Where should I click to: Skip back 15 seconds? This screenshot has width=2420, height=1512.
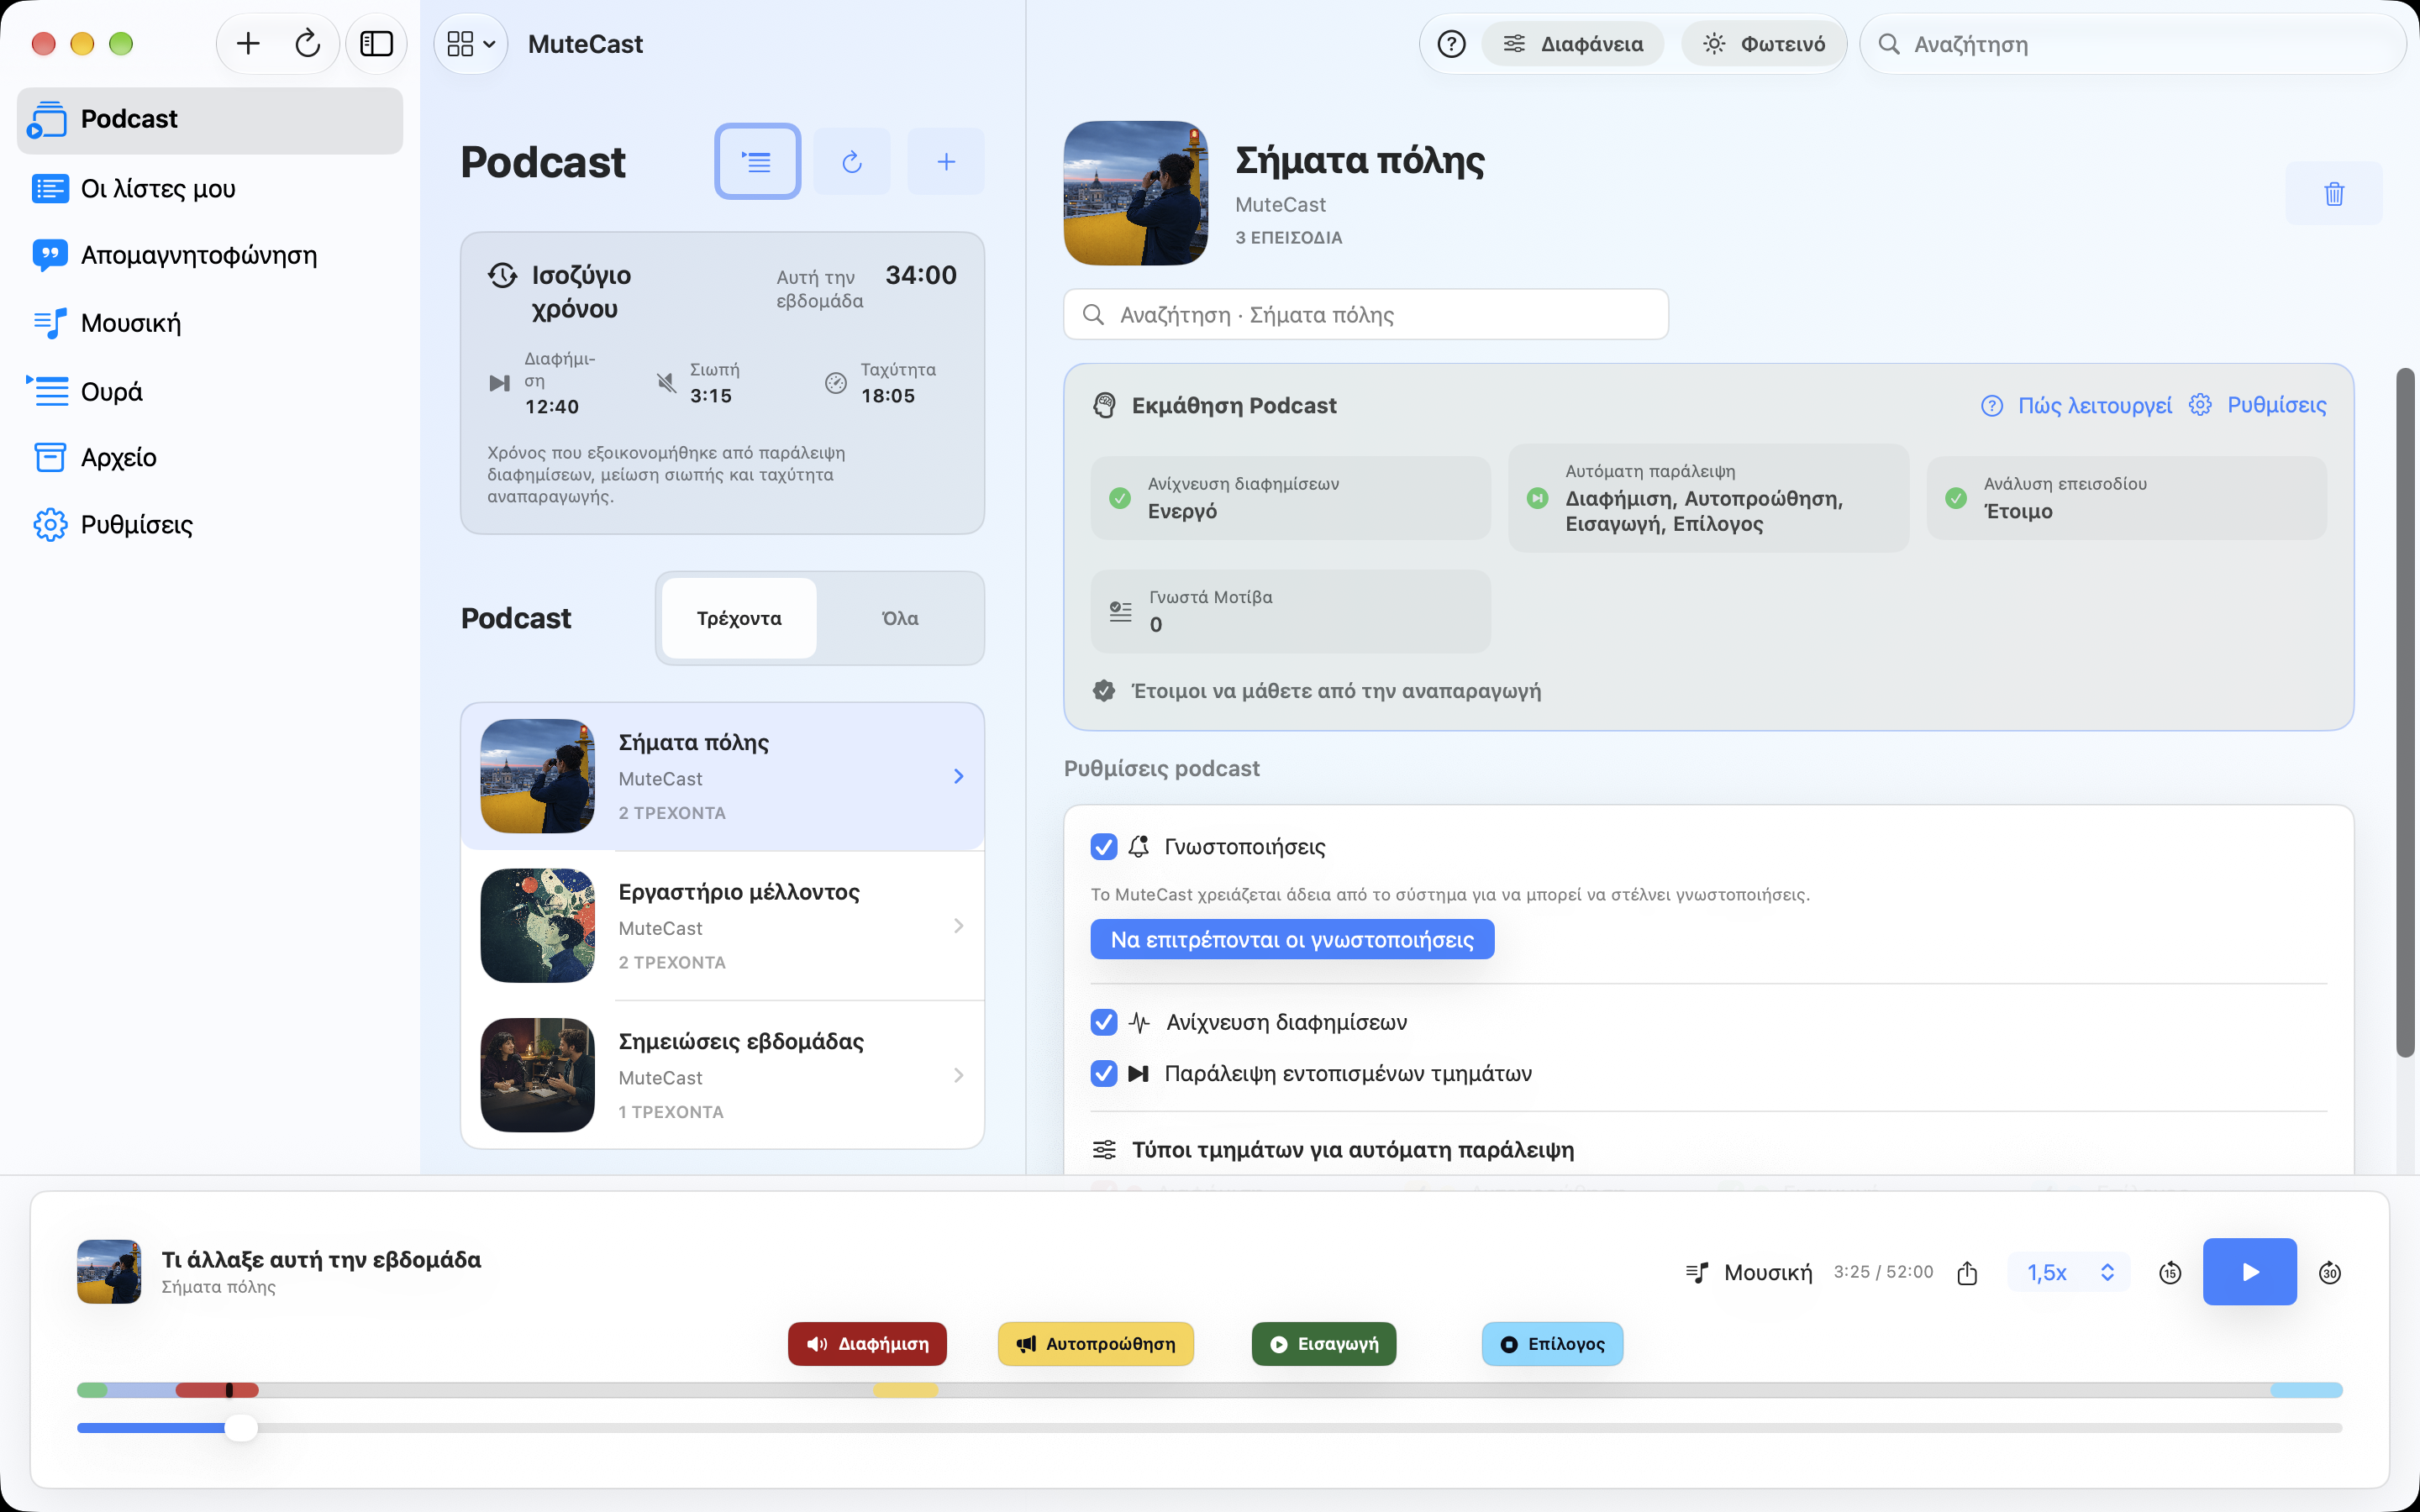tap(2170, 1273)
